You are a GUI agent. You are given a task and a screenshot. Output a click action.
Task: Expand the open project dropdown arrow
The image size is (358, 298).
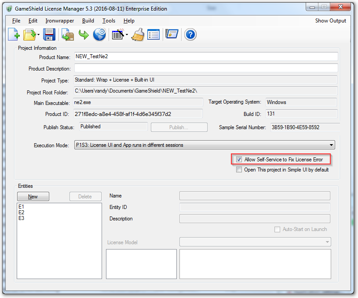point(38,35)
